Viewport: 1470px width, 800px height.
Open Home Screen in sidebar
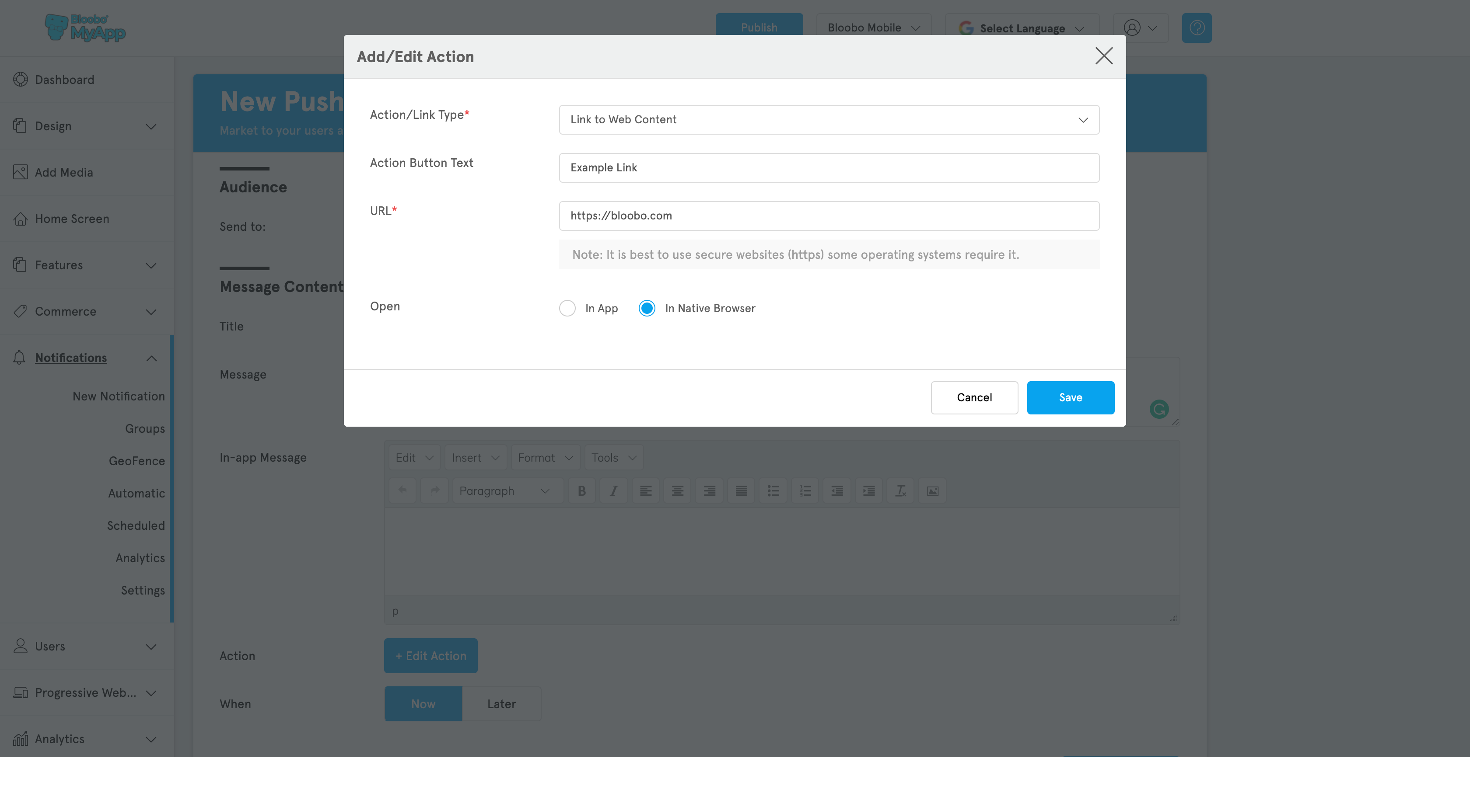pos(72,219)
